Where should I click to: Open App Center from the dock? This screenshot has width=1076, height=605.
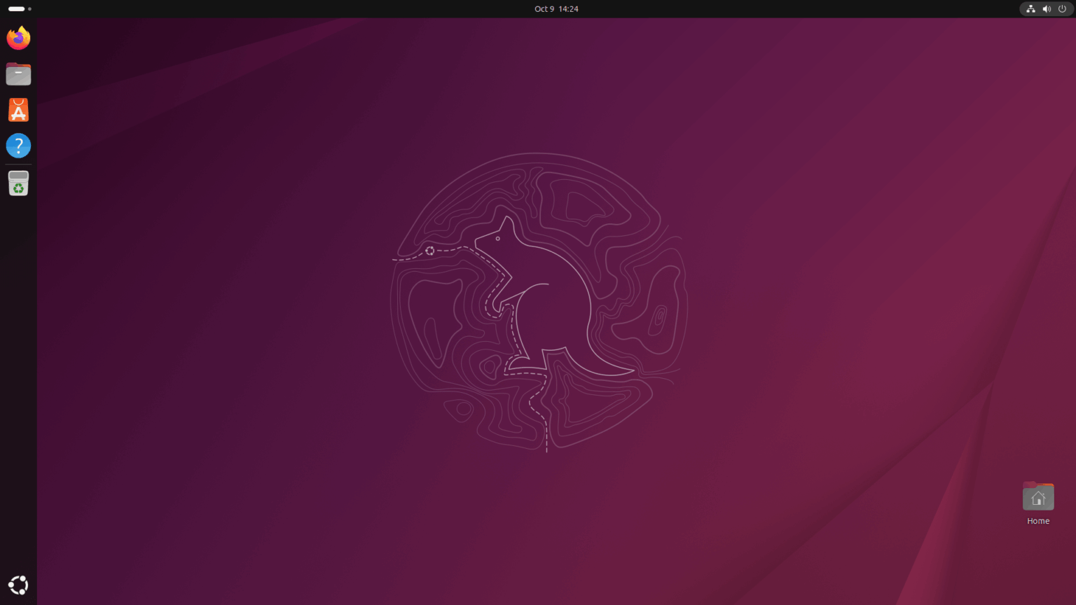(18, 109)
